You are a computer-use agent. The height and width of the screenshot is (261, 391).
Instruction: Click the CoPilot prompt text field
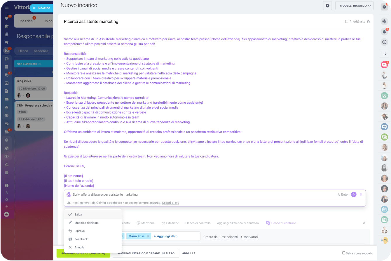click(201, 194)
